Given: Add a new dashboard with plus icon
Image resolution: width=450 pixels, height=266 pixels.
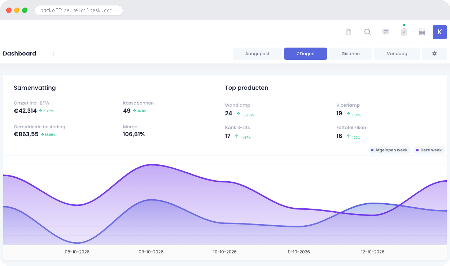Looking at the screenshot, I should [x=53, y=54].
